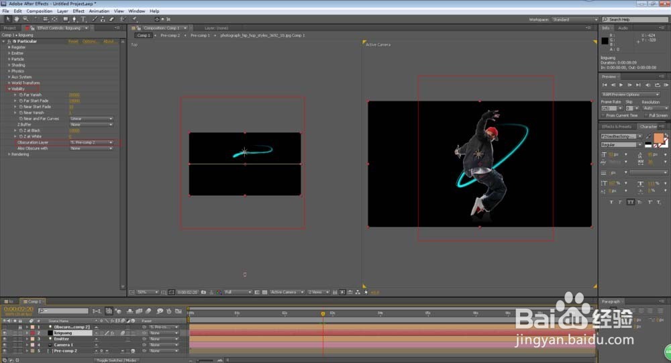Select the Zoom magnifier tool
This screenshot has width=671, height=363.
click(x=25, y=19)
